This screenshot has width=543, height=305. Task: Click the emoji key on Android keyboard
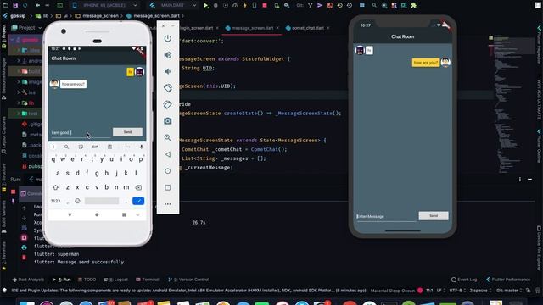pyautogui.click(x=77, y=201)
